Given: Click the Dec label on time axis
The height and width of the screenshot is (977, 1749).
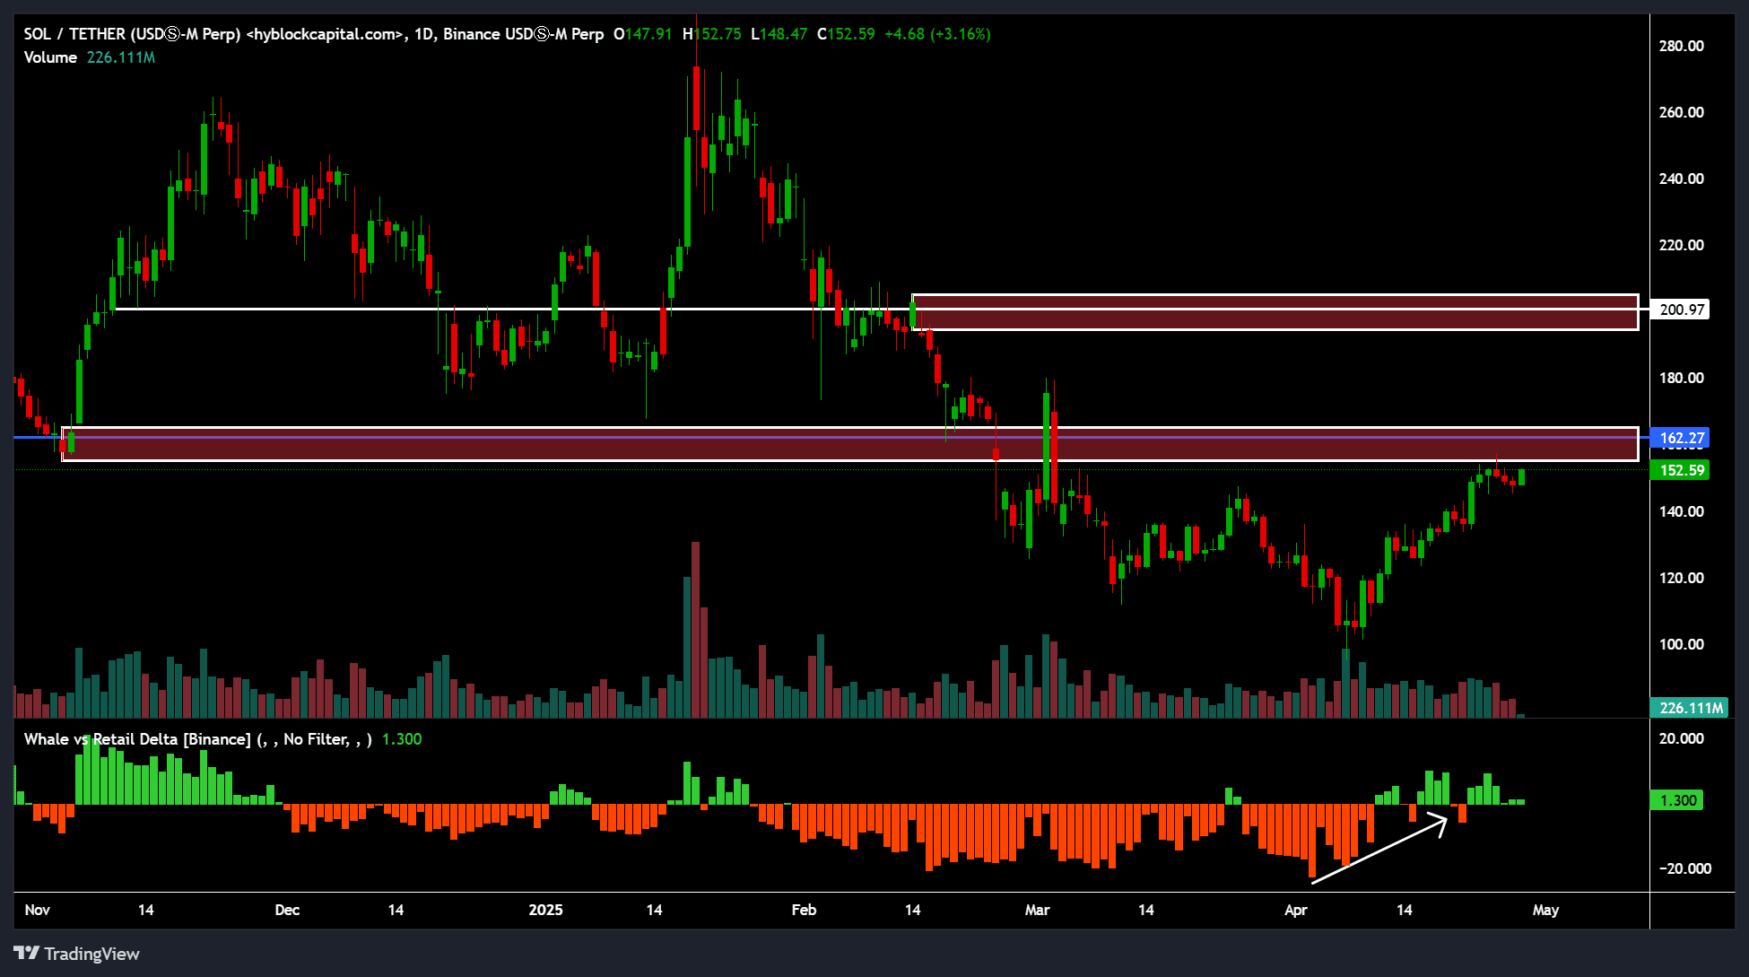Looking at the screenshot, I should (x=287, y=910).
